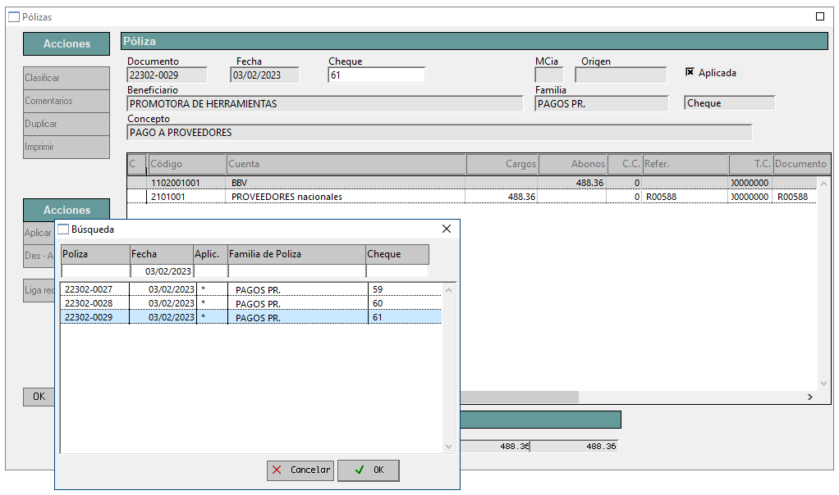Click the scroll up arrow in Búsqueda list
This screenshot has height=495, width=839.
tap(448, 290)
